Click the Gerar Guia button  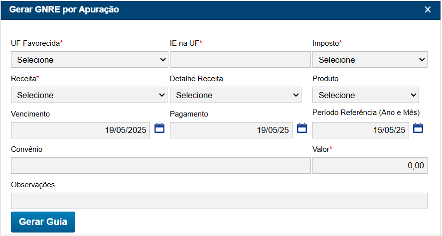[x=43, y=222]
